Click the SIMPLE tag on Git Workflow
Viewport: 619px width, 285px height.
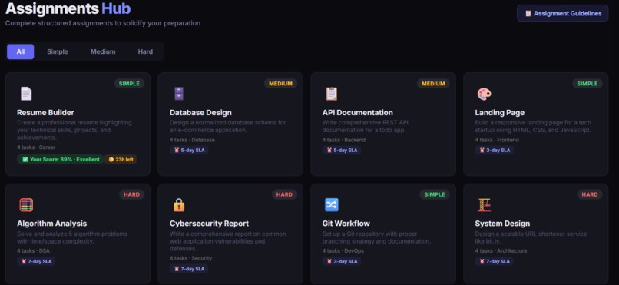pyautogui.click(x=435, y=194)
